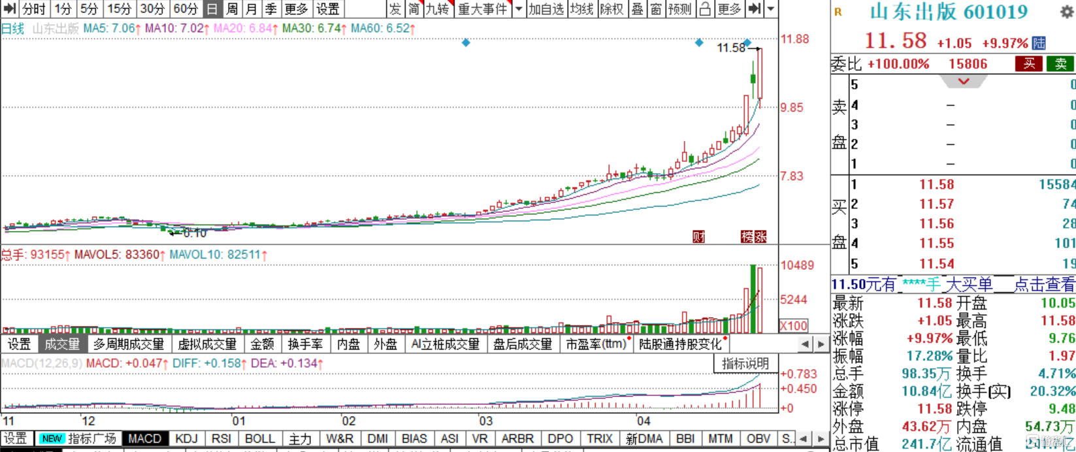This screenshot has height=452, width=1076.
Task: Select the AI立桩成交量 tab
Action: tap(446, 344)
